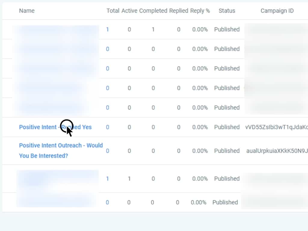Click Published status of Positive Intent Outreach row

click(x=227, y=151)
